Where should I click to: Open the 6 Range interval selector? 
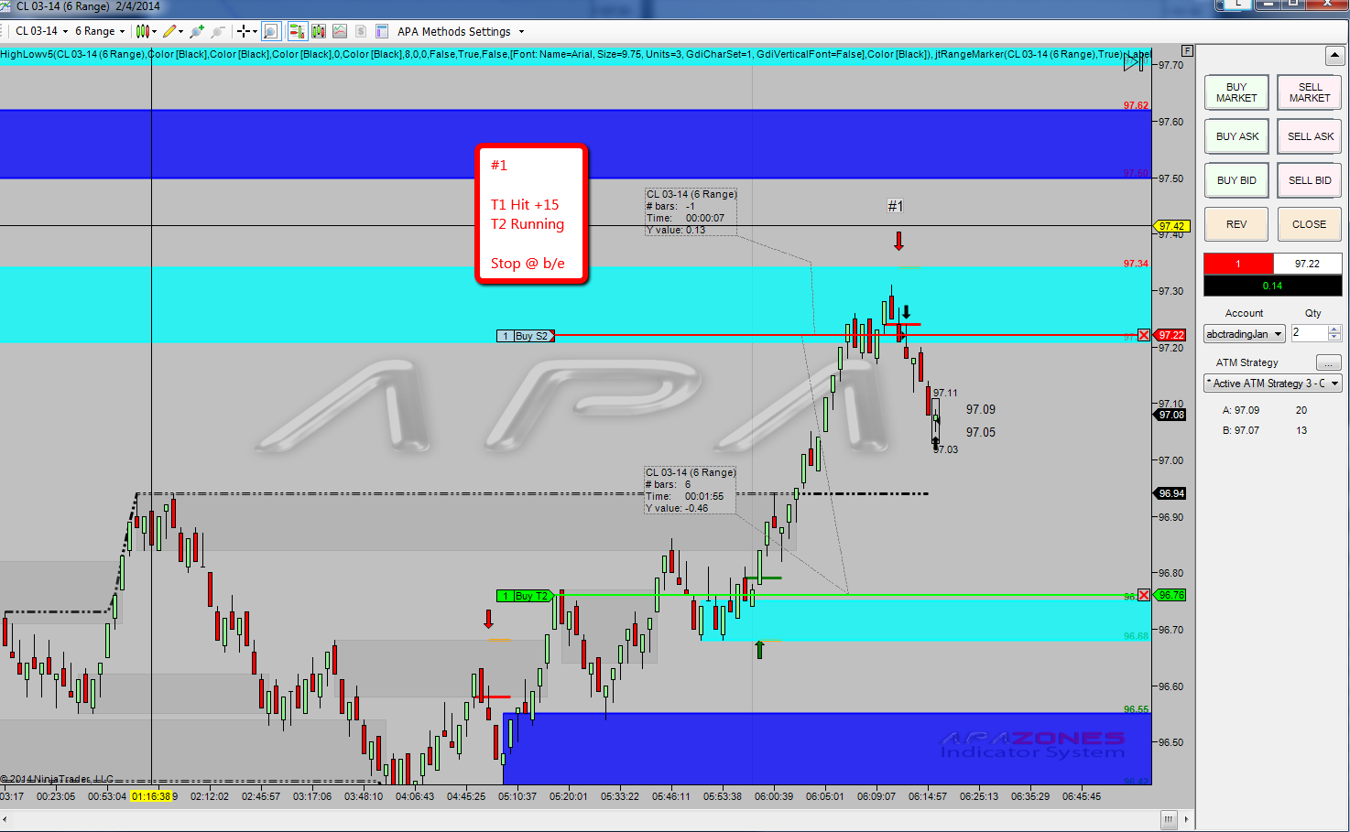tap(100, 31)
